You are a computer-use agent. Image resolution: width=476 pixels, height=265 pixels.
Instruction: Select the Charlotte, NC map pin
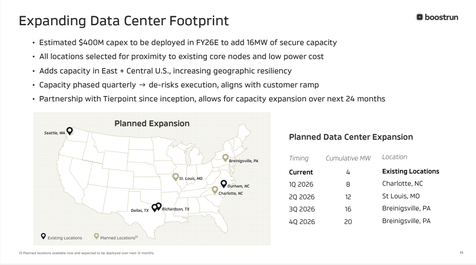click(215, 190)
